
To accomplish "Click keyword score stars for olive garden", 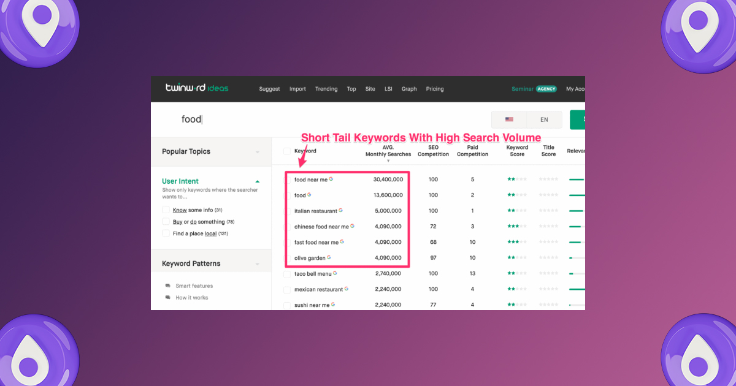I will click(517, 258).
